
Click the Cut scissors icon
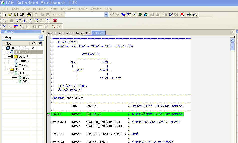pos(36,15)
